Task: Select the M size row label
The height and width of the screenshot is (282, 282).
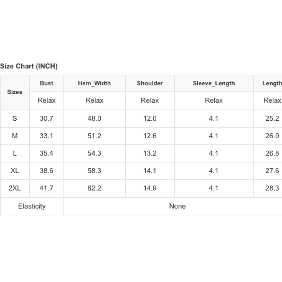Action: (x=15, y=136)
